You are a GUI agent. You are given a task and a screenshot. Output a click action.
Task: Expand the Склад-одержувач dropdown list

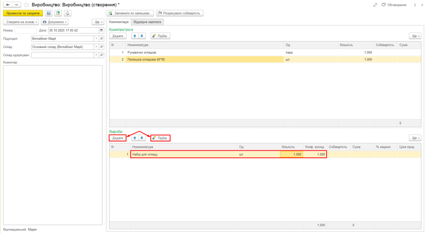click(96, 55)
